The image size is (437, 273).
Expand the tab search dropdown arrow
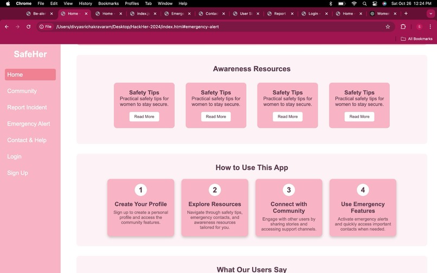tap(430, 14)
